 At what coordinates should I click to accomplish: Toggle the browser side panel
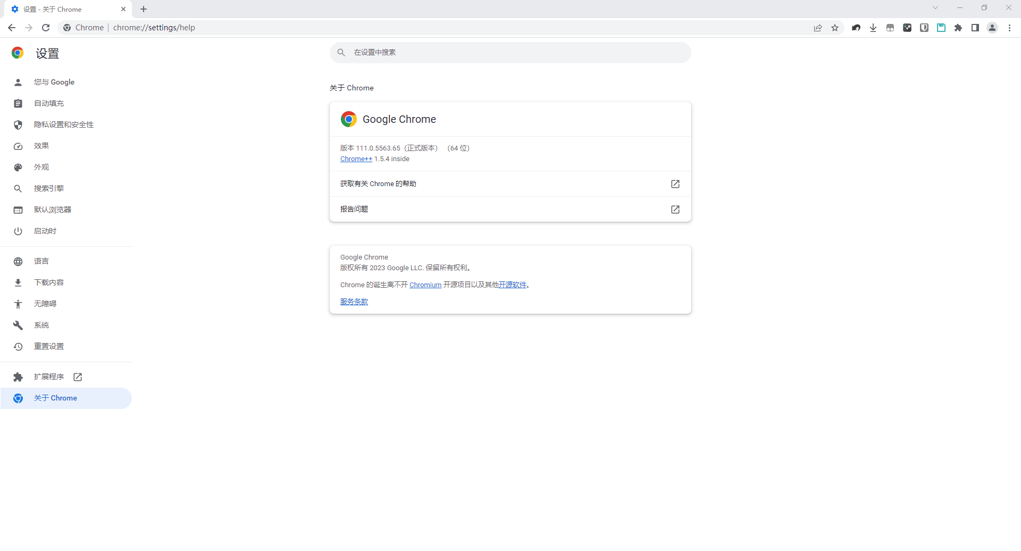[x=975, y=28]
